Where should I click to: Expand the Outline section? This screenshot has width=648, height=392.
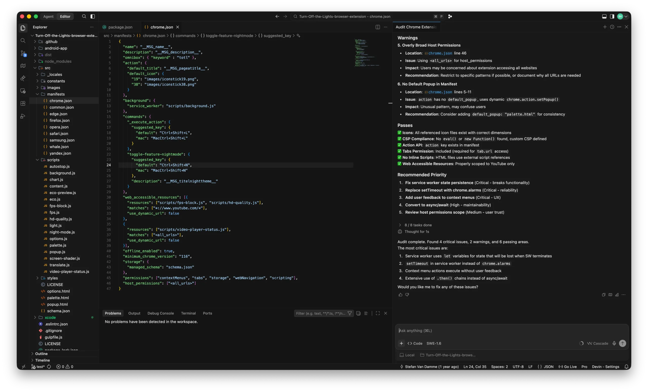coord(41,354)
